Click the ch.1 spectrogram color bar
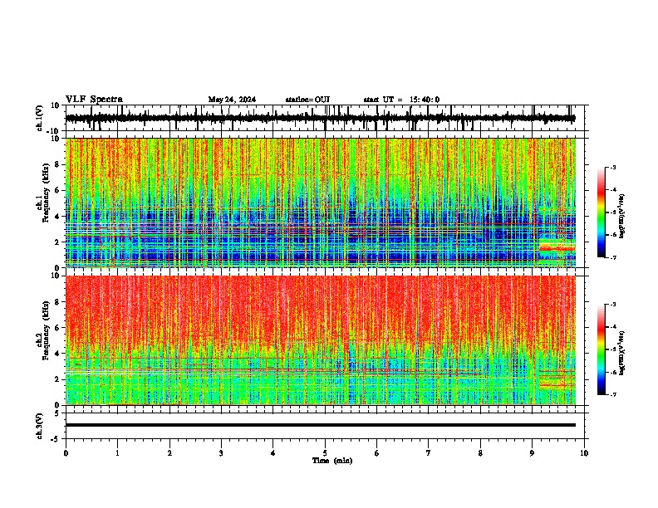658x508 pixels. tap(602, 212)
